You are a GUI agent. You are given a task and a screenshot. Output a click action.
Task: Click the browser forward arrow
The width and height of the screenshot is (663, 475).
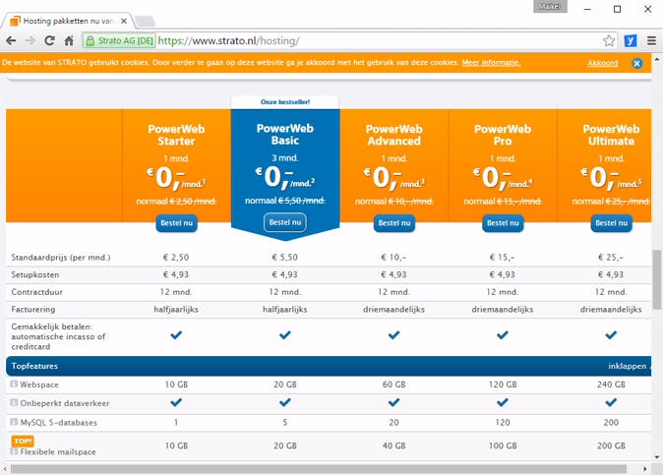click(30, 41)
